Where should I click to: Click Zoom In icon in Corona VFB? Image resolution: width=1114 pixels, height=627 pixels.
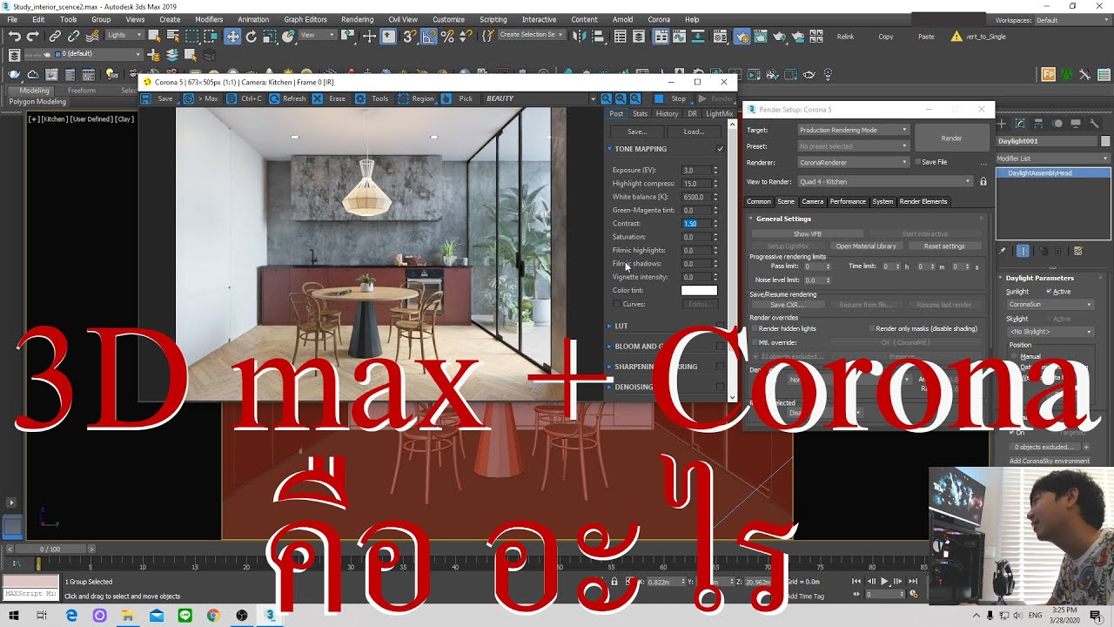point(607,98)
